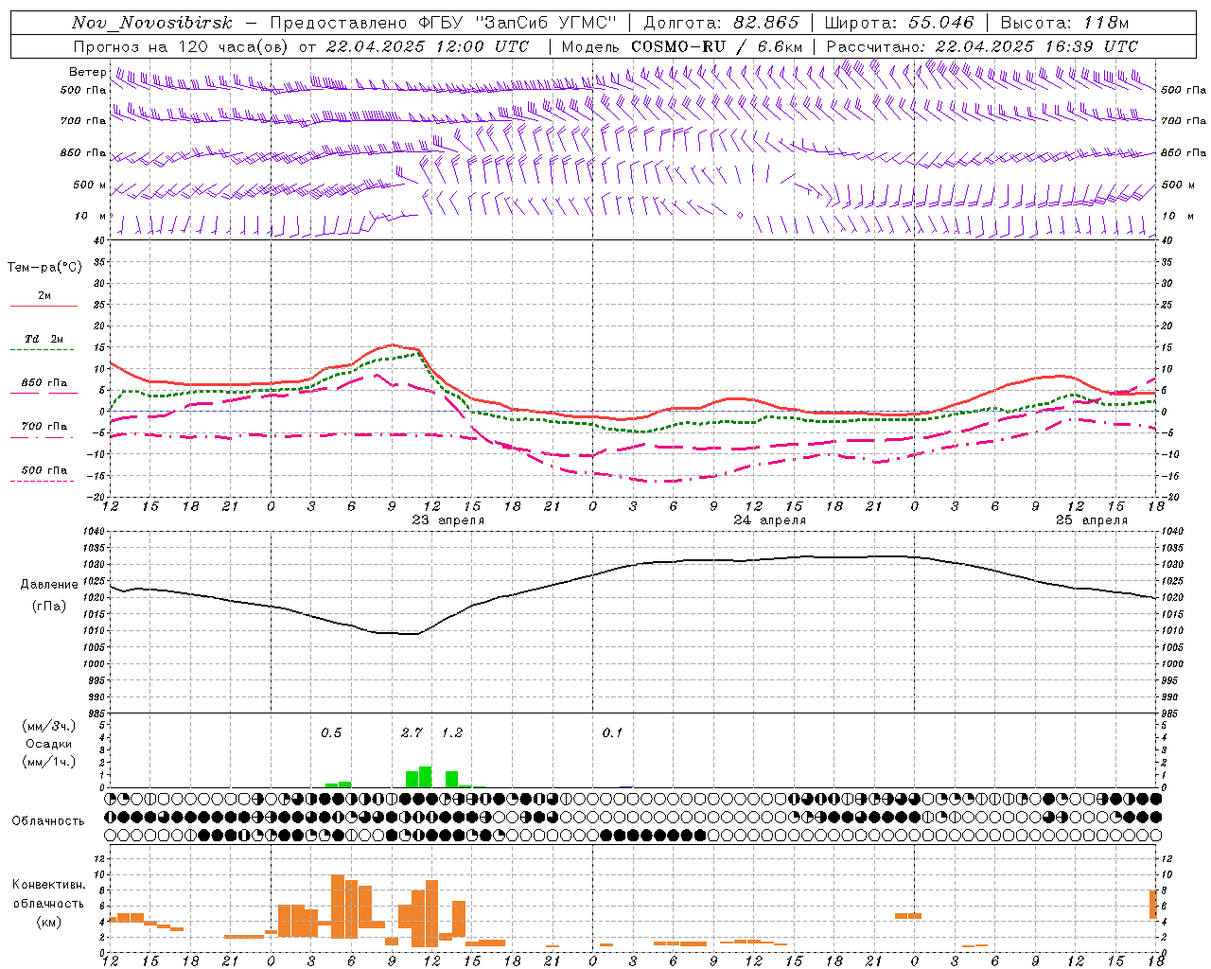Click the 'Осадки' precipitation label
This screenshot has height=969, width=1211.
(48, 744)
